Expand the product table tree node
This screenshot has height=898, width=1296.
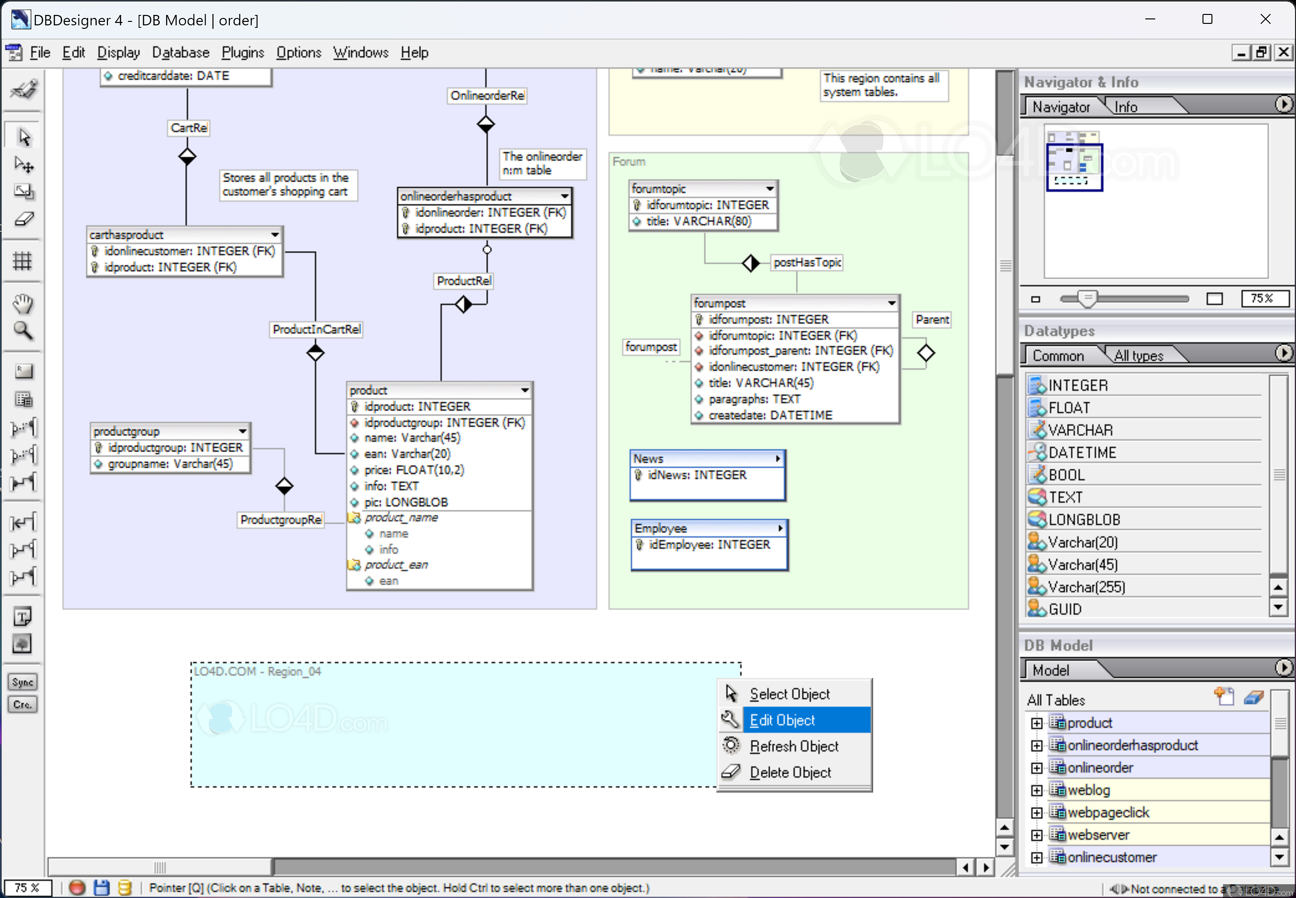(x=1036, y=723)
